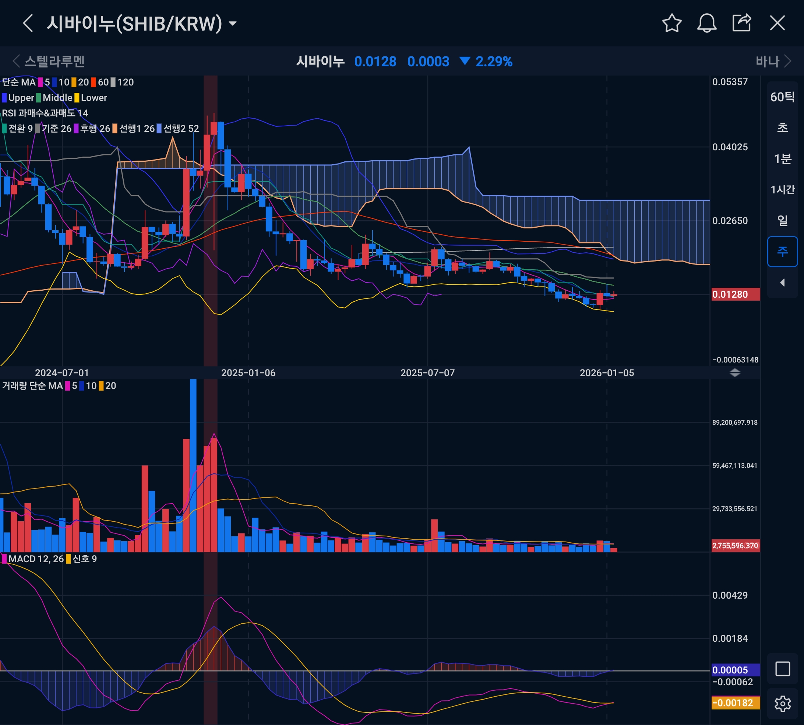Go to next coin 바나
This screenshot has height=725, width=804.
pos(773,62)
